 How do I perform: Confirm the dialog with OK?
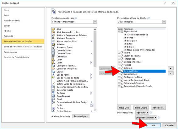(x=154, y=125)
